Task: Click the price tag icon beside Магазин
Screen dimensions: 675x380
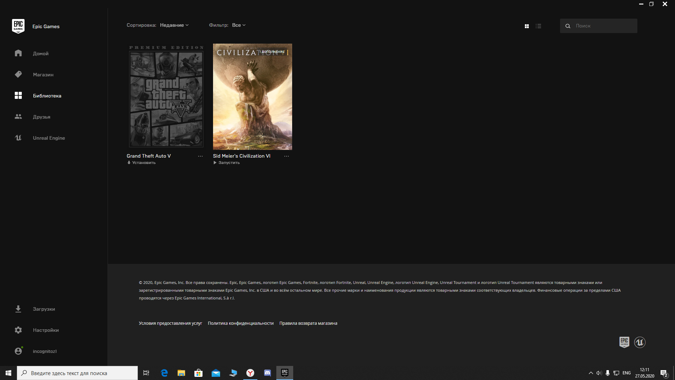Action: pos(18,74)
